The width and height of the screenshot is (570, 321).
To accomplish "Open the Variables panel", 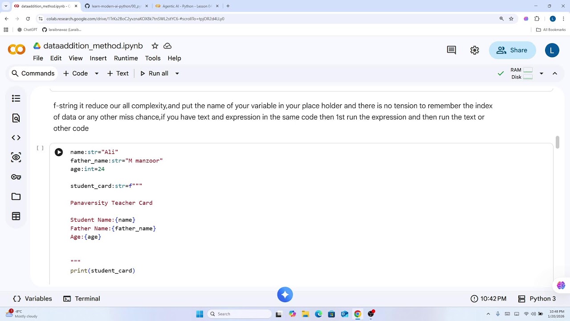I will (x=33, y=299).
